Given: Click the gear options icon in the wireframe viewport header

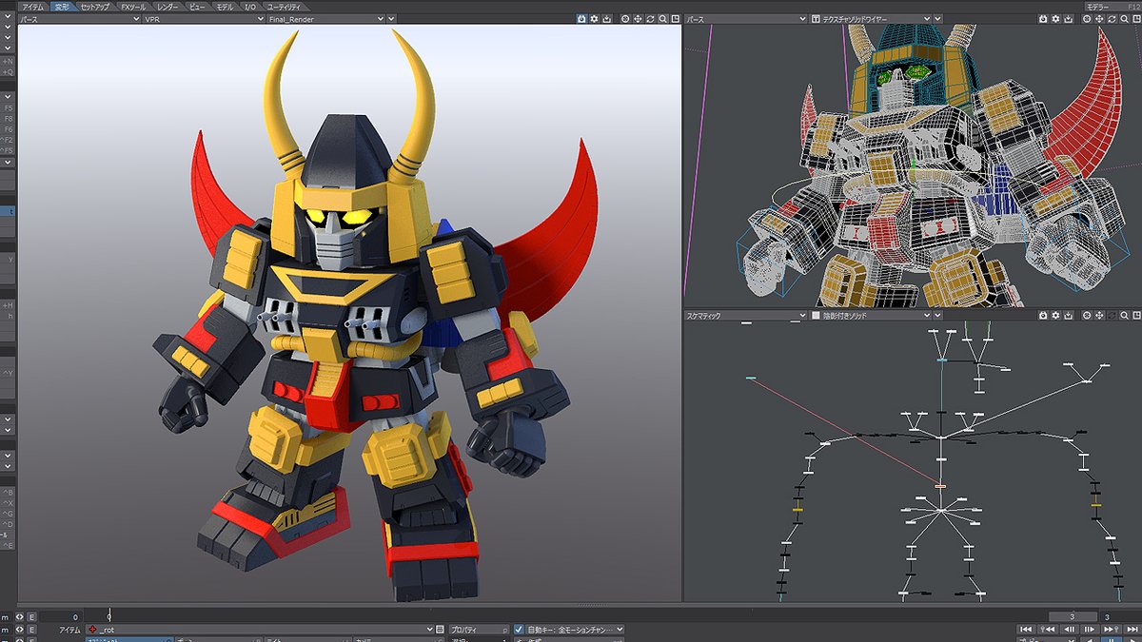Looking at the screenshot, I should (x=1055, y=18).
